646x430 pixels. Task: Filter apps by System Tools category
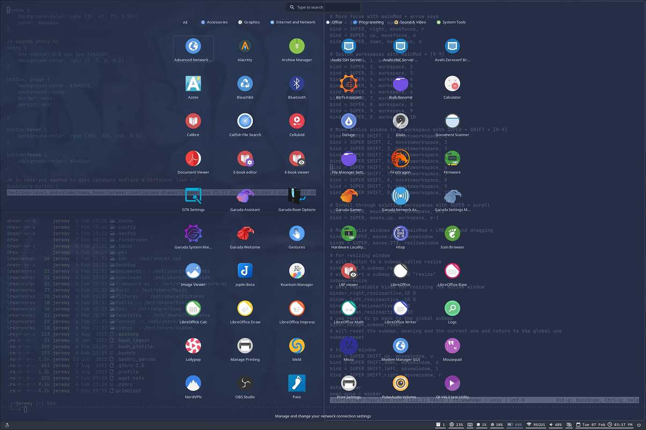451,22
